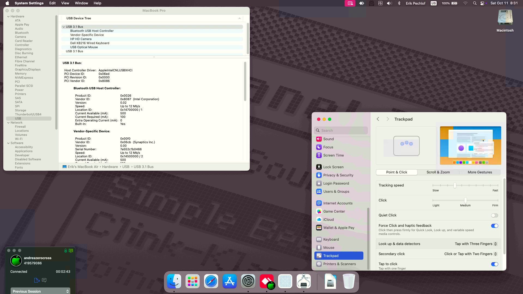Switch to the More Gestures tab
This screenshot has height=294, width=523.
pyautogui.click(x=480, y=172)
